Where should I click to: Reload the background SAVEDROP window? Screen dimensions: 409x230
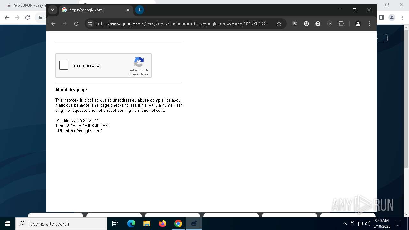tap(27, 18)
